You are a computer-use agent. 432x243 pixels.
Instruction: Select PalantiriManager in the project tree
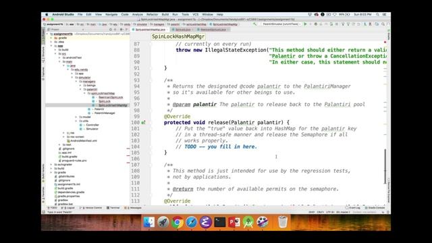click(105, 113)
